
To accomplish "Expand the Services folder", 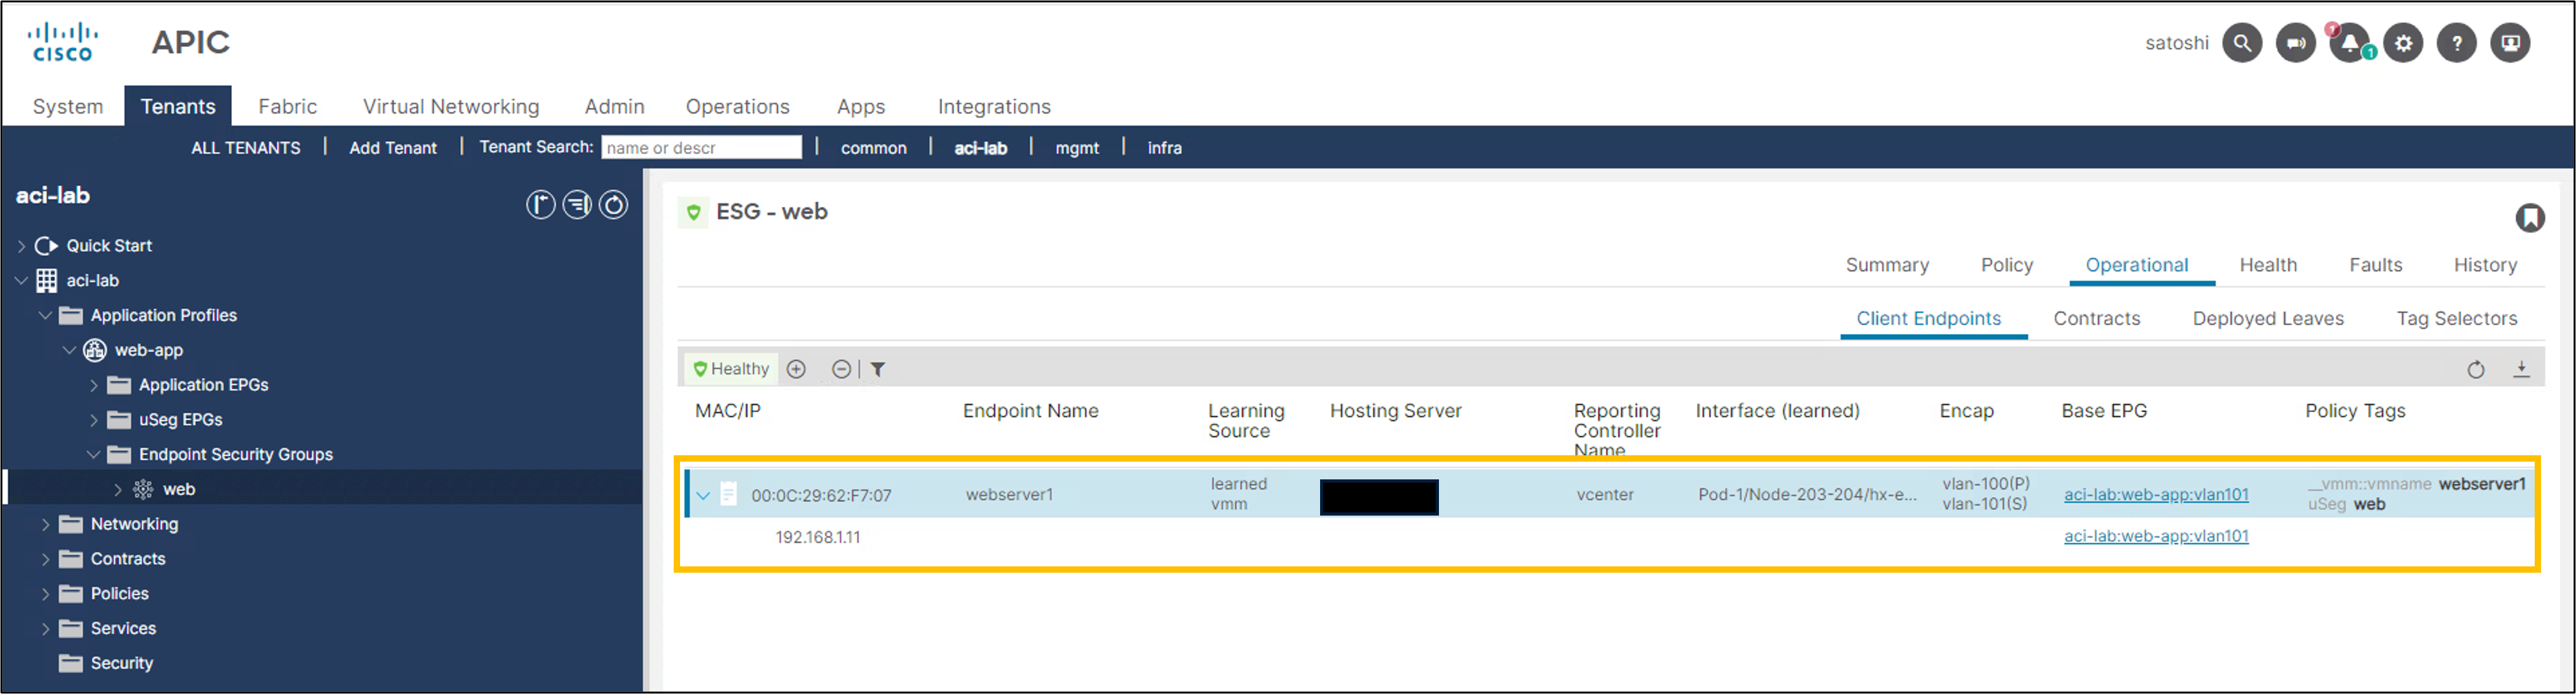I will [x=45, y=629].
